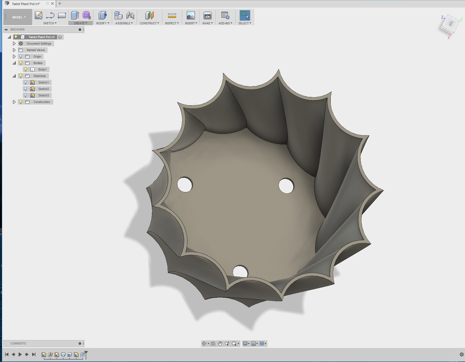Open the INSERT menu
Screen dimensions: 465x362
[191, 23]
